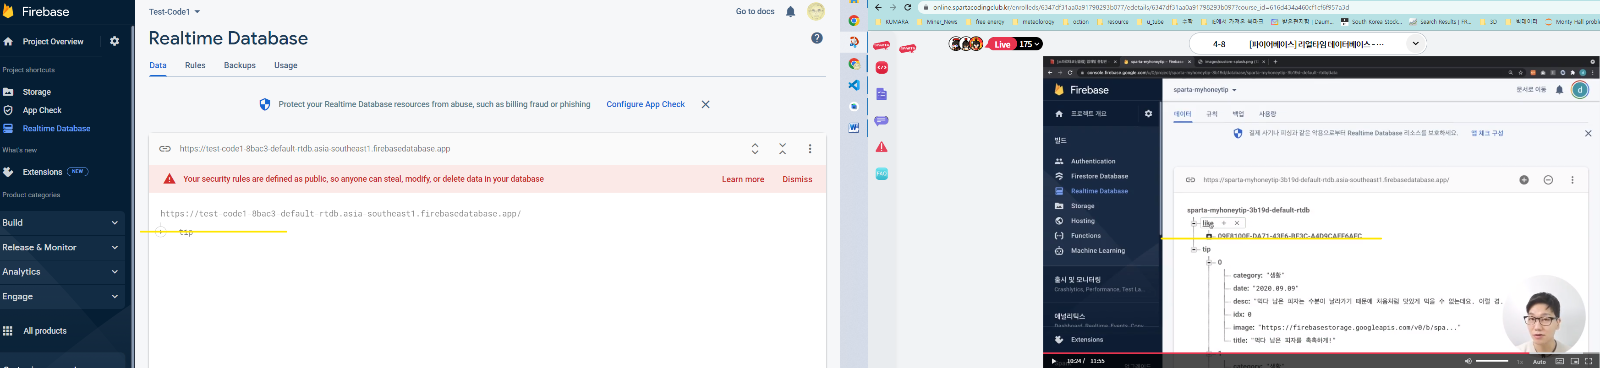Go back in the Sparta browser window

click(878, 7)
